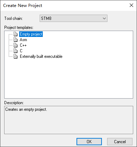Cancel the Create New Project dialog
This screenshot has width=137, height=147.
coord(120,142)
